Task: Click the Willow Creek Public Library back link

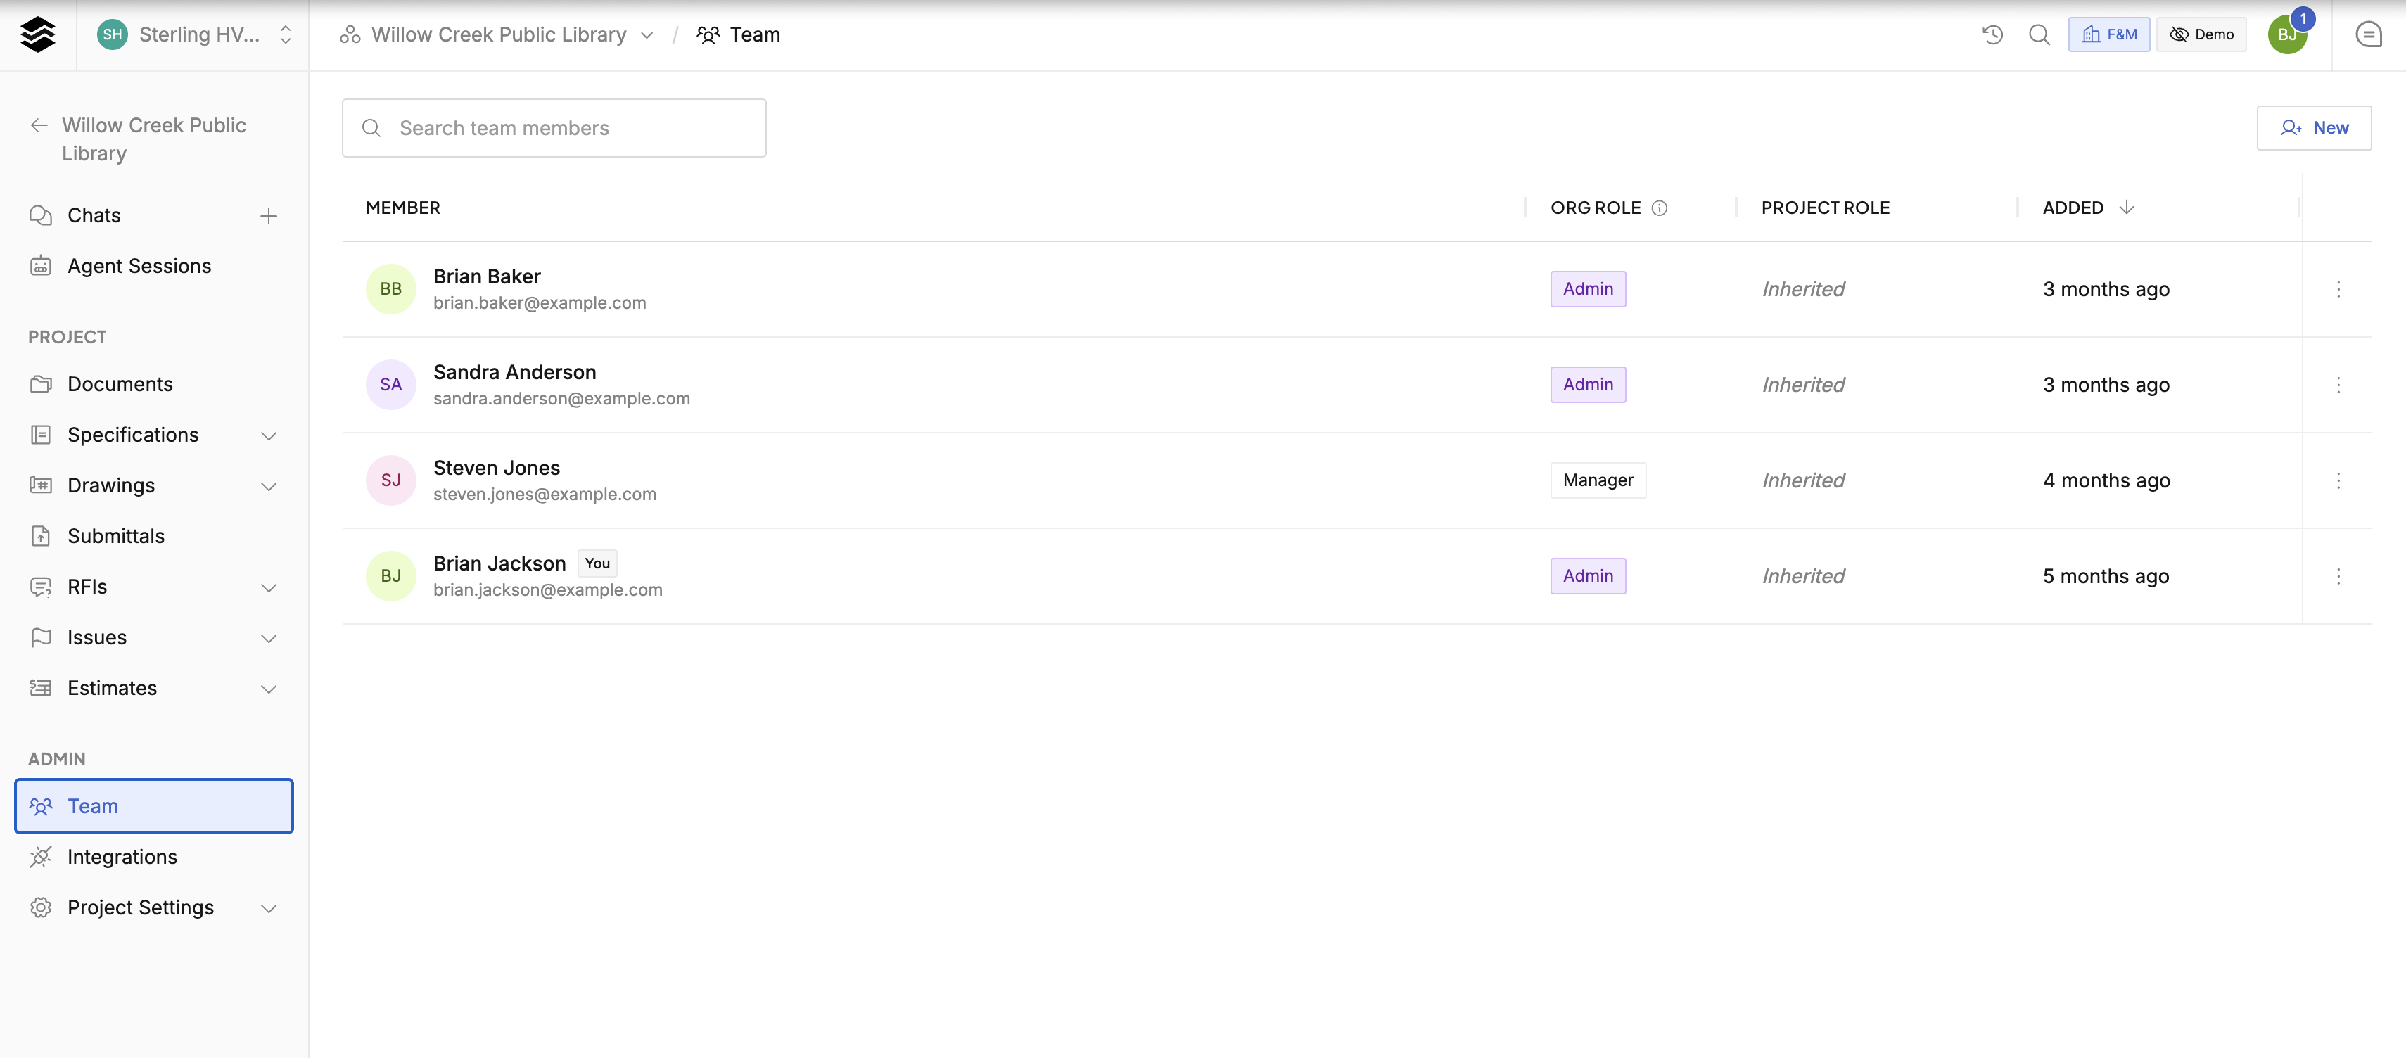Action: [x=154, y=139]
